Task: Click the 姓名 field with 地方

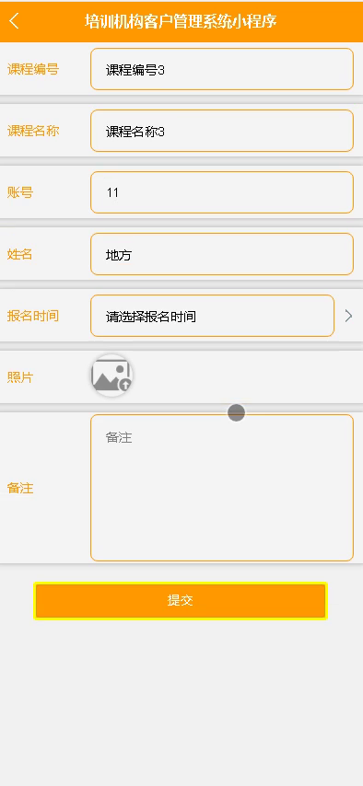Action: click(x=222, y=254)
